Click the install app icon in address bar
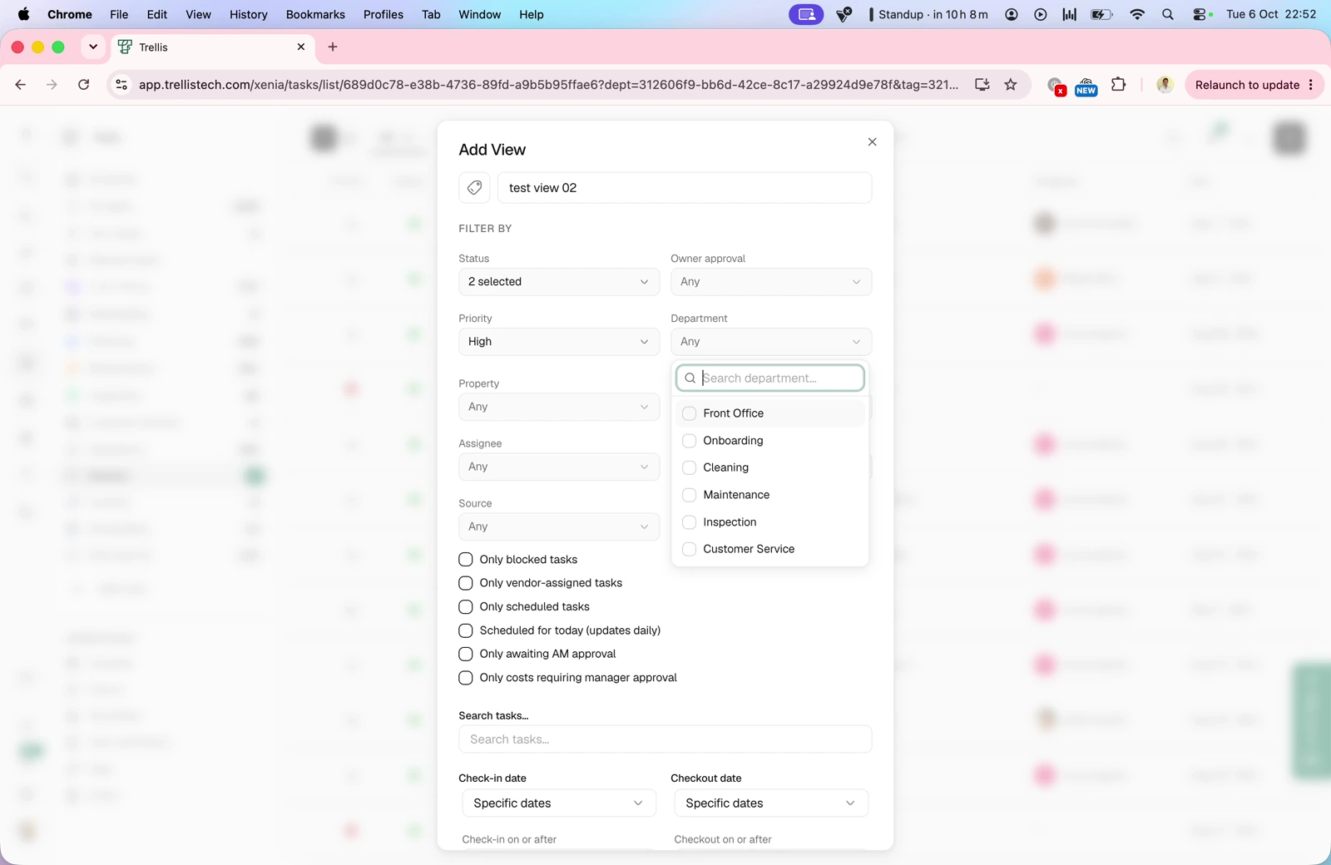This screenshot has width=1331, height=865. 982,85
